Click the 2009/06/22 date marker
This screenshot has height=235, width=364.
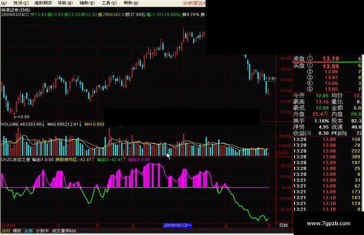point(178,225)
